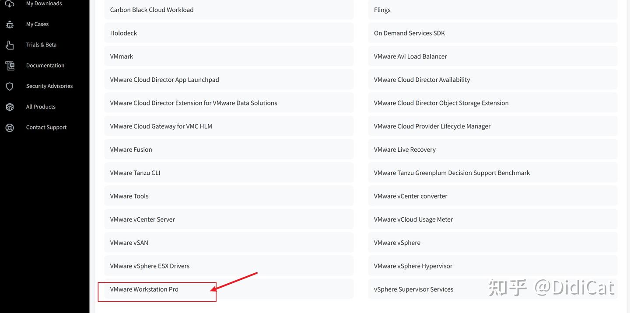Open On Demand Services SDK

coord(493,33)
